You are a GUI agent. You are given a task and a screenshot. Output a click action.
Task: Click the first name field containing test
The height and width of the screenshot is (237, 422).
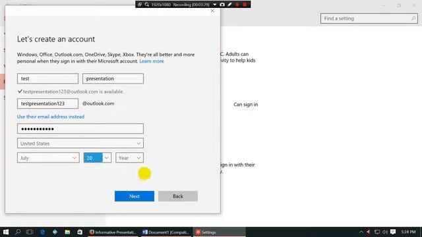(47, 78)
